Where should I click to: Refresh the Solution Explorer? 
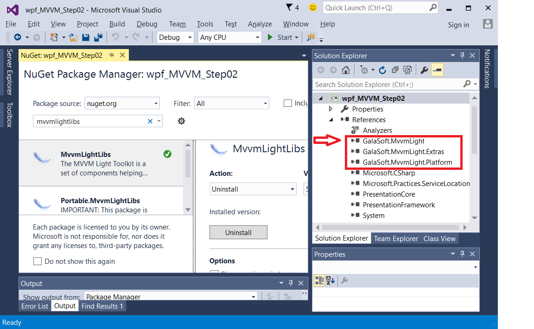(x=382, y=70)
